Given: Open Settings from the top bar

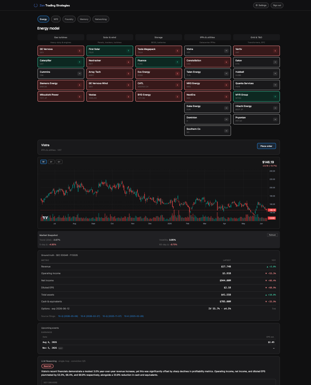Looking at the screenshot, I should pos(261,5).
